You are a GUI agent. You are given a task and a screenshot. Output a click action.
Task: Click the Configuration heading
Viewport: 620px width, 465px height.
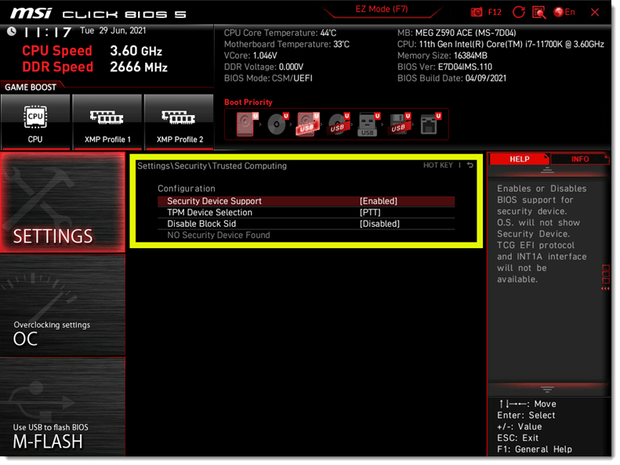pos(187,189)
